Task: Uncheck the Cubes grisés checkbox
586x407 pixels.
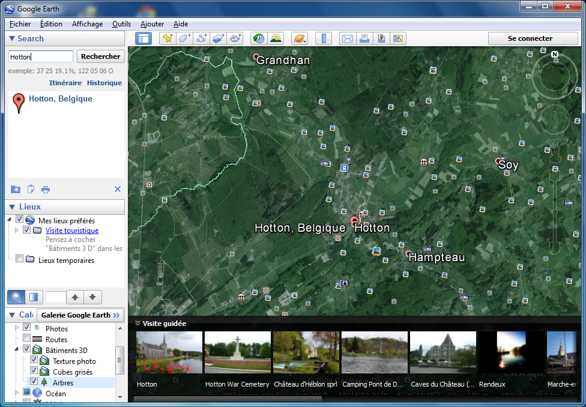Action: coord(34,370)
